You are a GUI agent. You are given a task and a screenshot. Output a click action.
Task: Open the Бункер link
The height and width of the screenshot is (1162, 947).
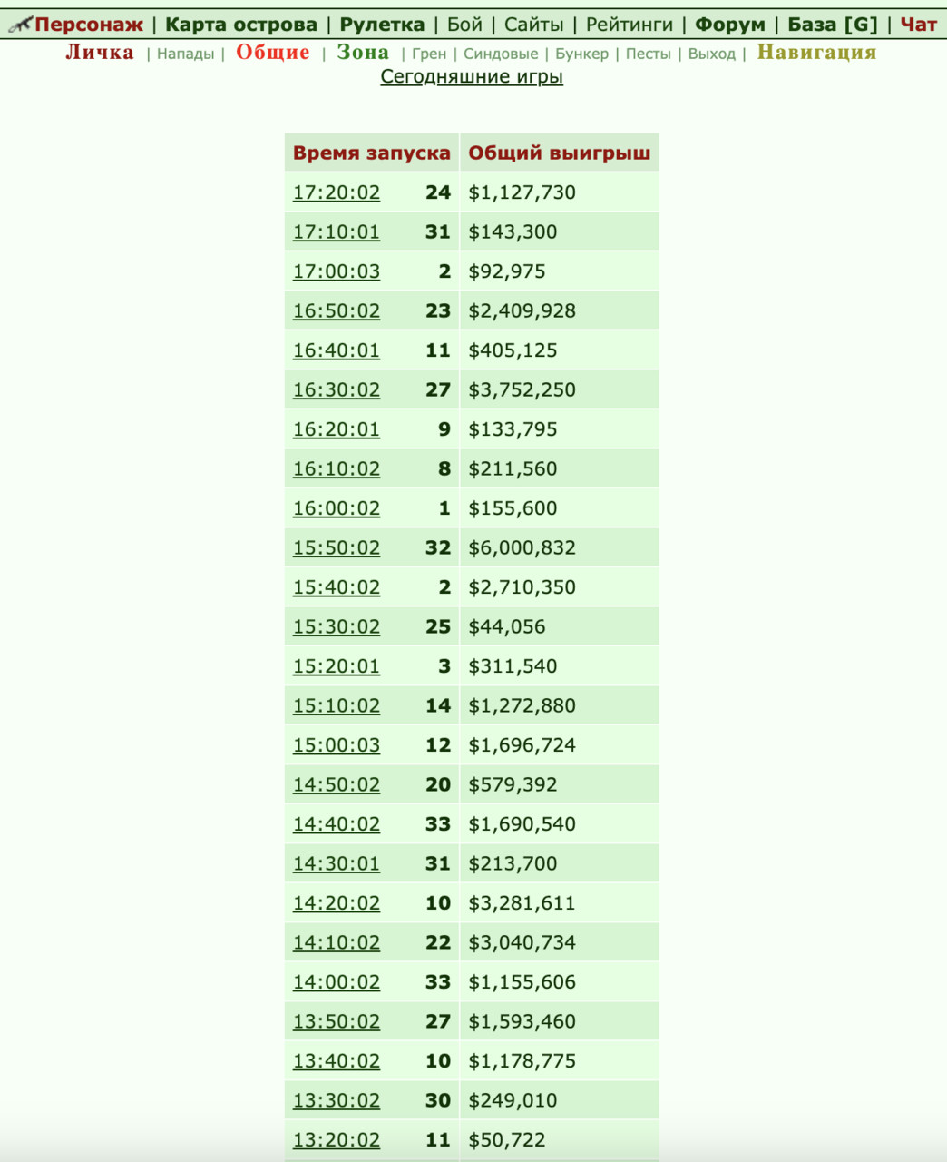[x=581, y=54]
